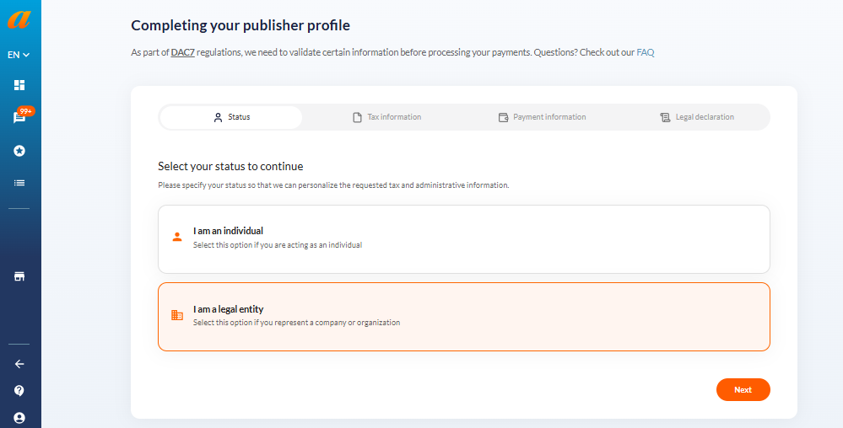Open the store icon in sidebar
This screenshot has width=843, height=428.
point(19,276)
